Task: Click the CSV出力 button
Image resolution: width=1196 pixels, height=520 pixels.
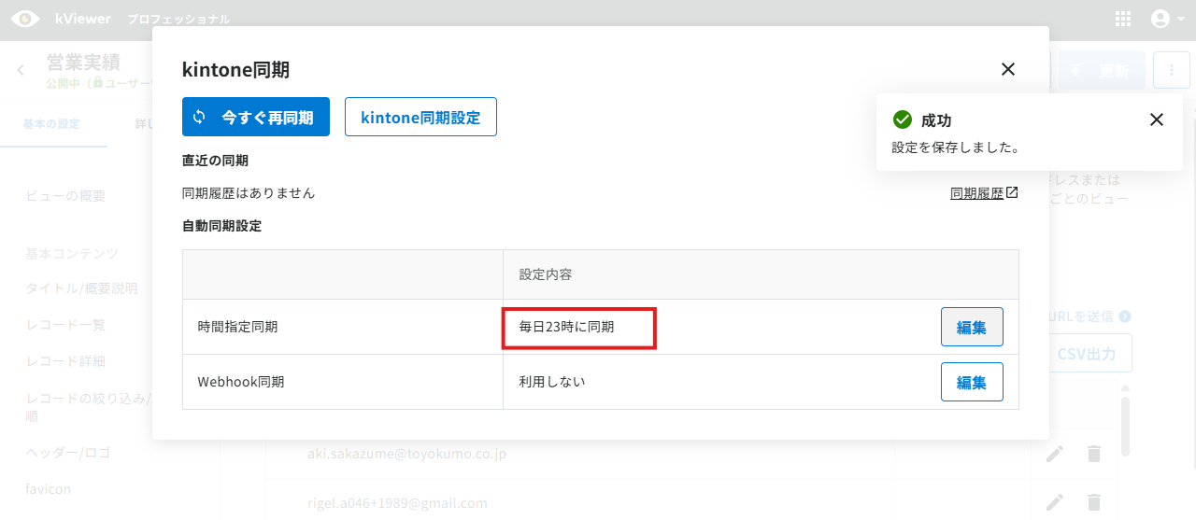Action: pyautogui.click(x=1086, y=354)
